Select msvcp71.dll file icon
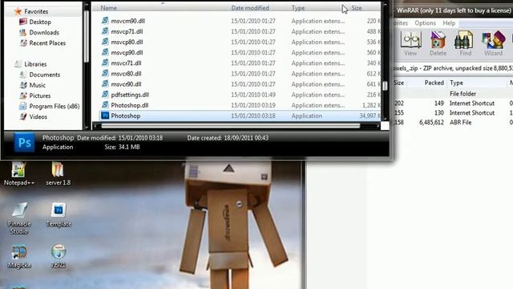Image resolution: width=513 pixels, height=289 pixels. tap(105, 31)
